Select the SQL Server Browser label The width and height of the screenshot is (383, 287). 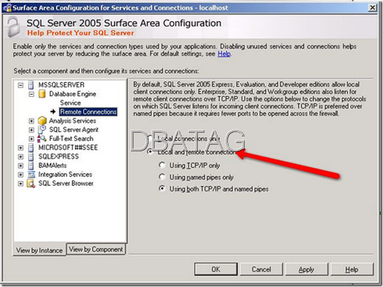pos(66,183)
